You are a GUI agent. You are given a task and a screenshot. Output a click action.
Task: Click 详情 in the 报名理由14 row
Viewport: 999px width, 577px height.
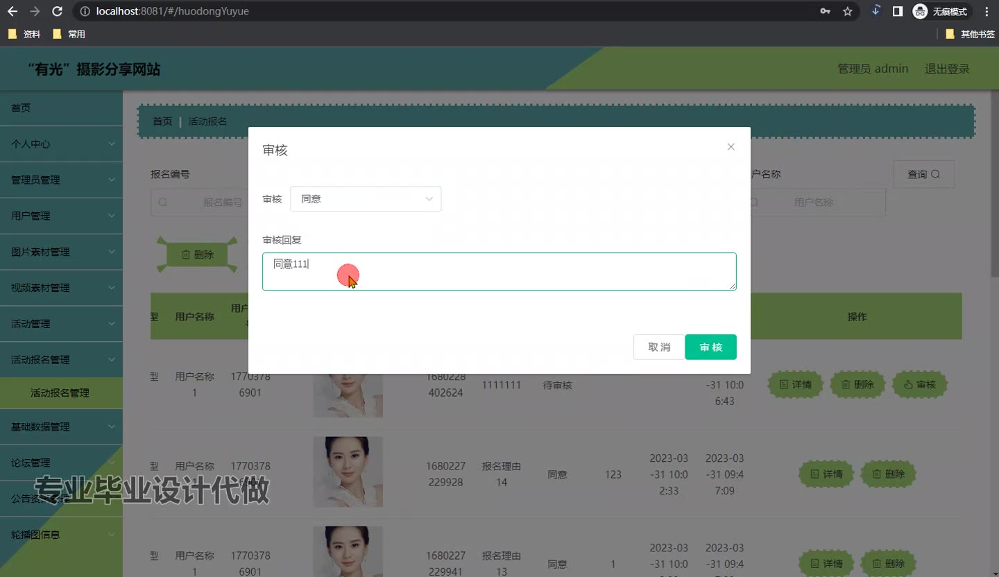[x=826, y=474]
